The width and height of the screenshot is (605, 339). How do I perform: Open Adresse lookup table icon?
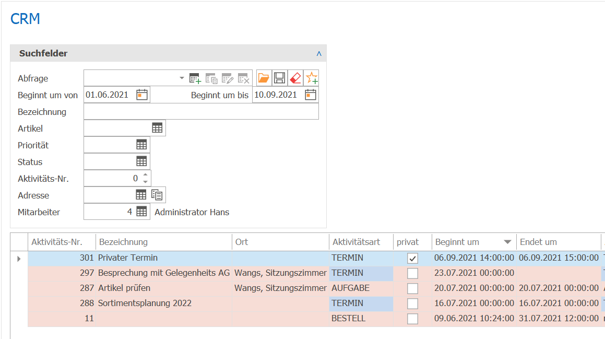[141, 195]
